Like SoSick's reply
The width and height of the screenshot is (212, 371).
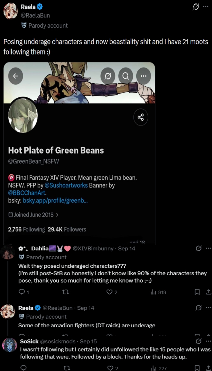112,368
